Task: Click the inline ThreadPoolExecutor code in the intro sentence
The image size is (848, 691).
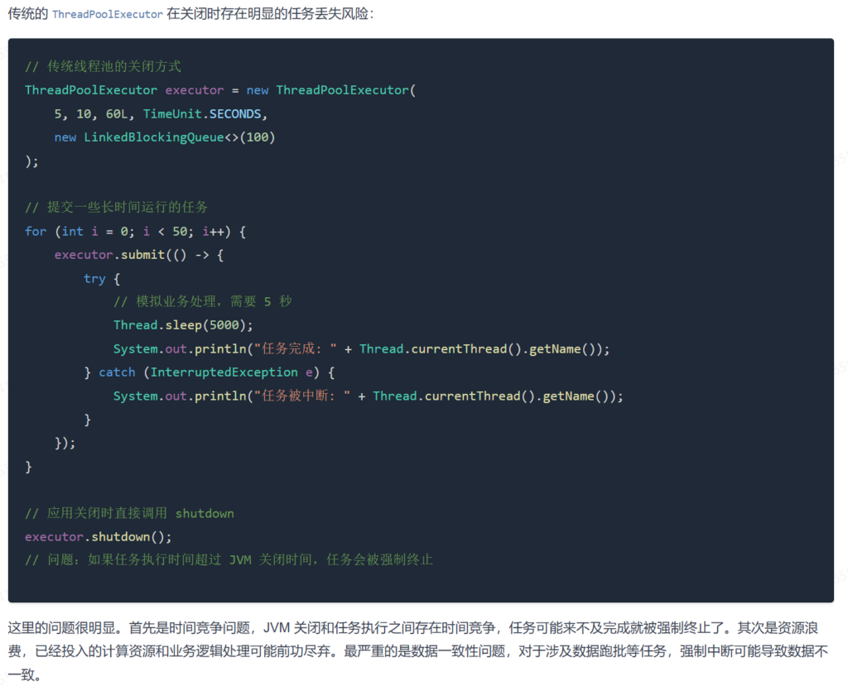Action: (x=107, y=16)
